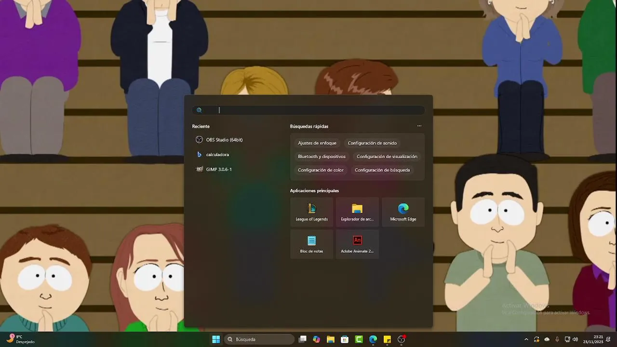
Task: Open File Explorer from the taskbar
Action: pyautogui.click(x=330, y=339)
